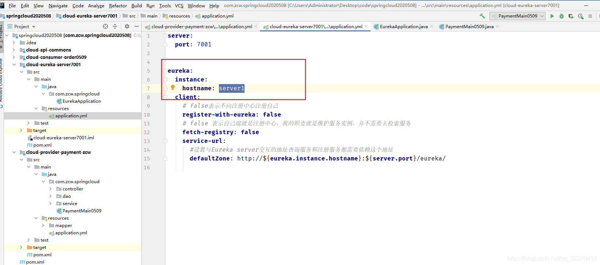600x265 pixels.
Task: Collapse the cloud-eureka-server7001 module
Action: tap(14, 65)
